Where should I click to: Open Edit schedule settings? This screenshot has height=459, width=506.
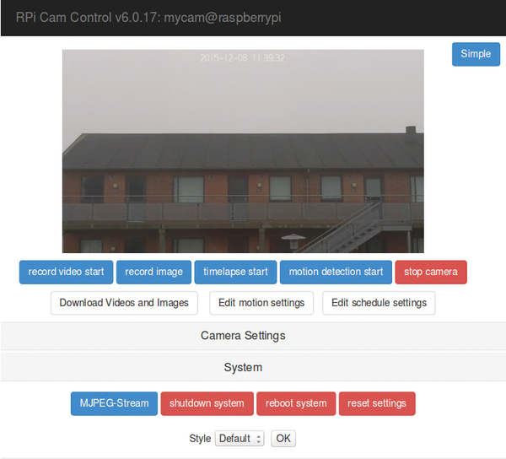pyautogui.click(x=379, y=303)
